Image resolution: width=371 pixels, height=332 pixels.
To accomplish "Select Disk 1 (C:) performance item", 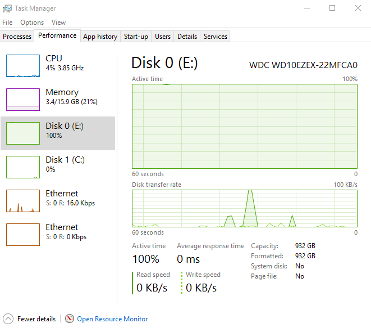I will tap(58, 167).
